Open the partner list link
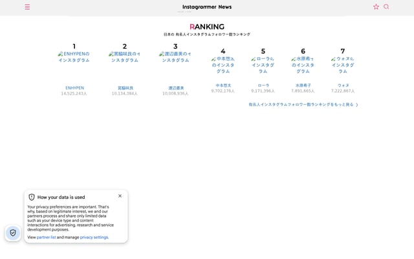Screen dimensions: 414x259 (x=46, y=238)
